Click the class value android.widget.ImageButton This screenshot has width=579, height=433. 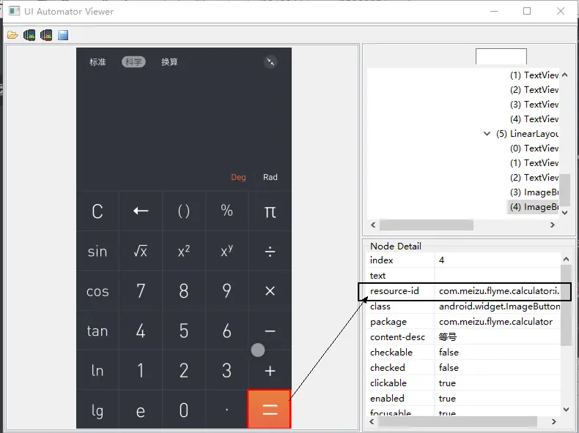(x=499, y=306)
